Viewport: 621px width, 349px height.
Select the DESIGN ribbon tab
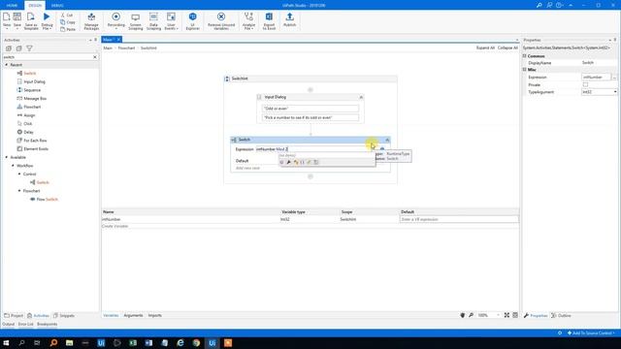point(35,5)
